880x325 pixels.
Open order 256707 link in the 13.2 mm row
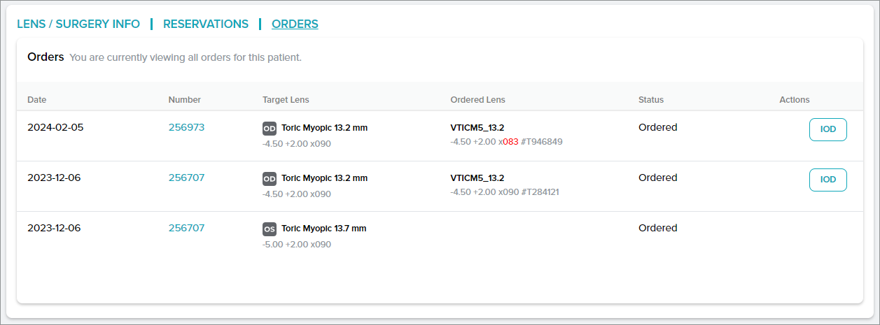coord(186,178)
